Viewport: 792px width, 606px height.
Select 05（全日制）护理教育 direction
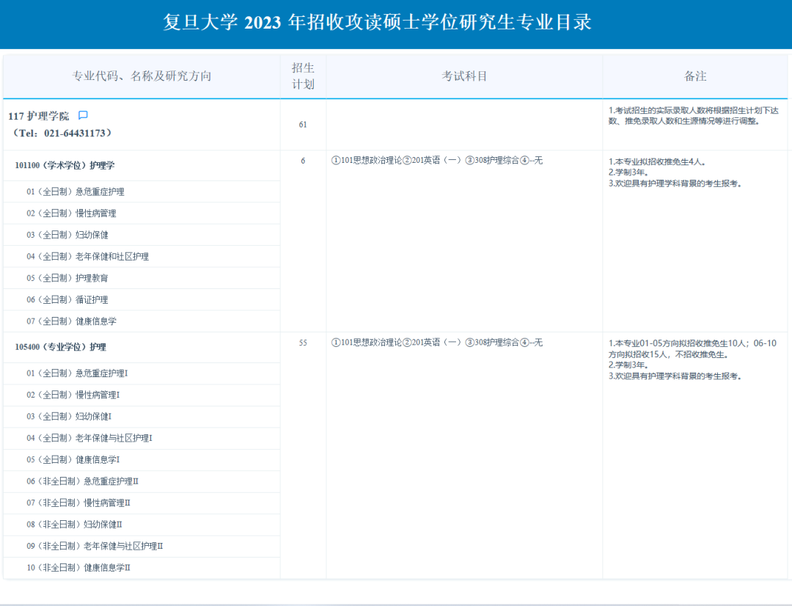click(67, 278)
